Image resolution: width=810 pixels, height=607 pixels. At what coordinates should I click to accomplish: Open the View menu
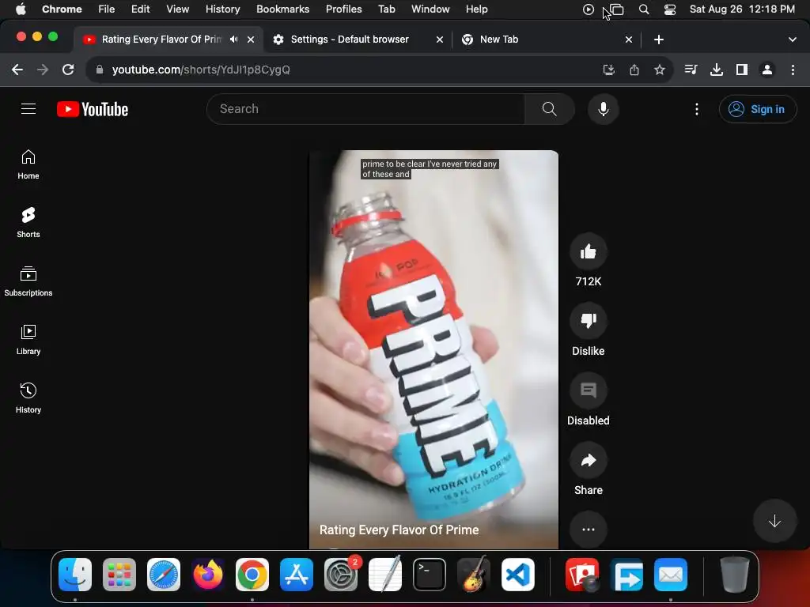[177, 9]
